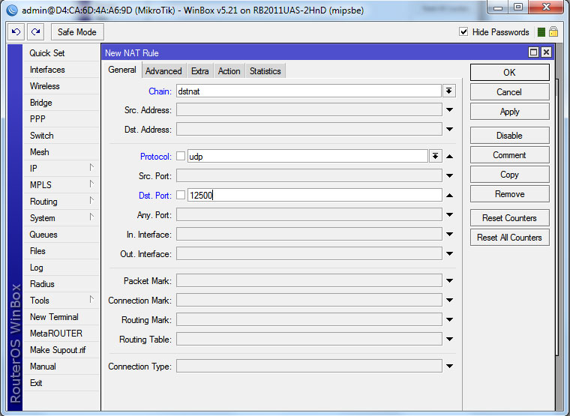Open the Protocol dropdown list

435,157
